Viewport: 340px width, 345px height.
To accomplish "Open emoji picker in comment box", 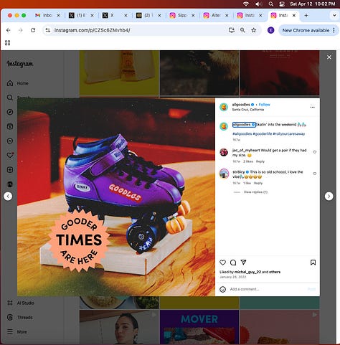I will click(x=222, y=289).
